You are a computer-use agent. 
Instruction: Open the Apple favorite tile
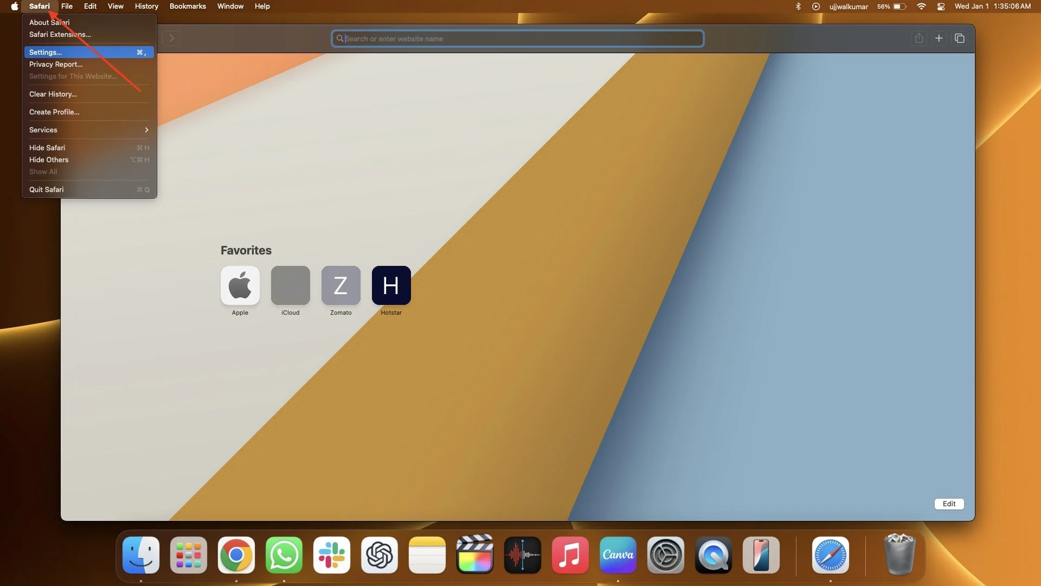point(240,285)
